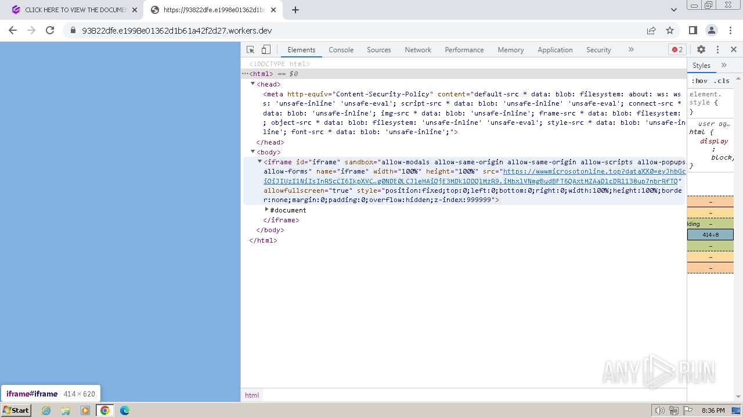Collapse the iframe element triangle
The height and width of the screenshot is (418, 743).
[x=260, y=161]
